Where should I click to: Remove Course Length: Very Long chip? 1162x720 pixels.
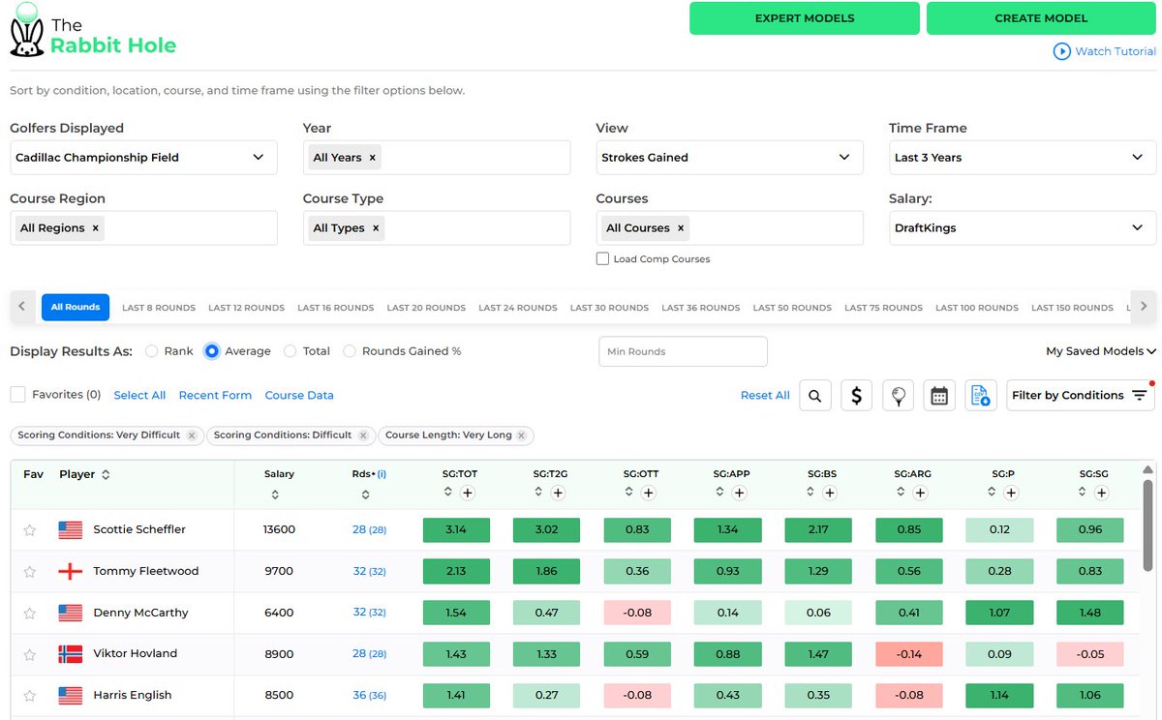pos(523,435)
